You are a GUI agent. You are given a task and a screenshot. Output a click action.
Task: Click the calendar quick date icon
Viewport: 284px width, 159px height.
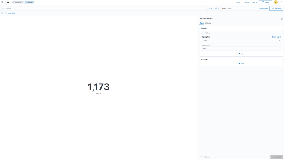click(x=217, y=9)
